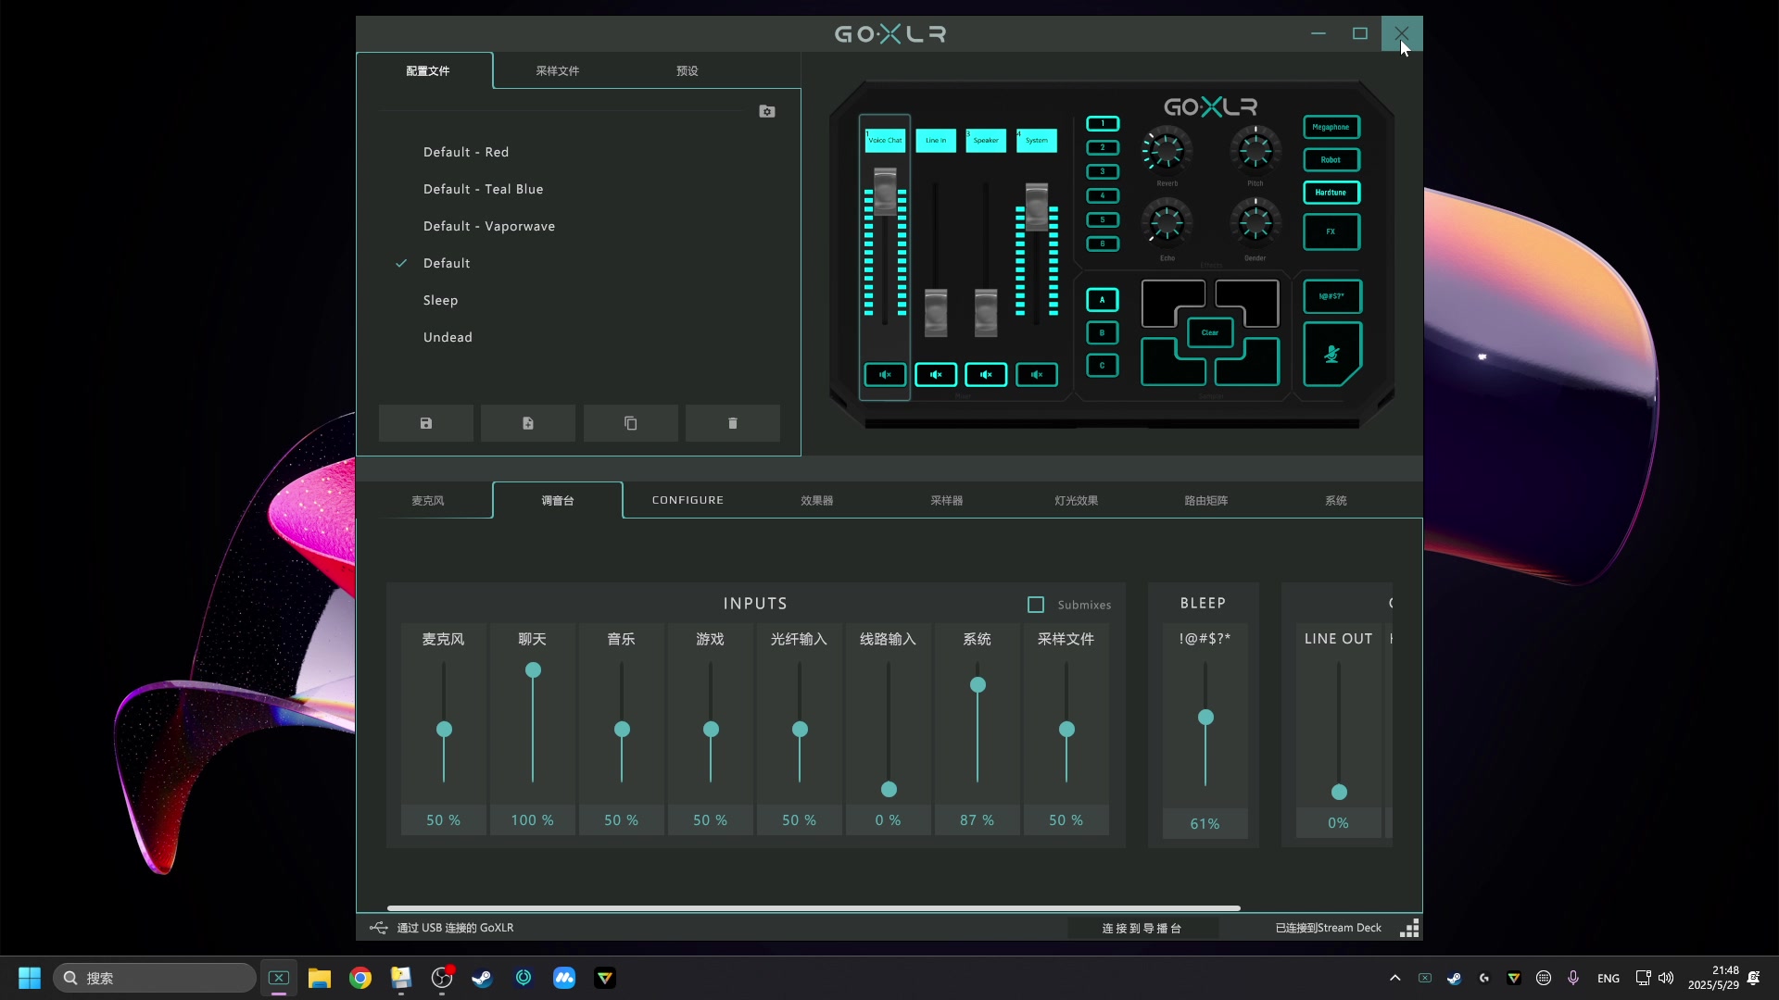Image resolution: width=1779 pixels, height=1000 pixels.
Task: Click the 系统 volume slider handle
Action: (978, 685)
